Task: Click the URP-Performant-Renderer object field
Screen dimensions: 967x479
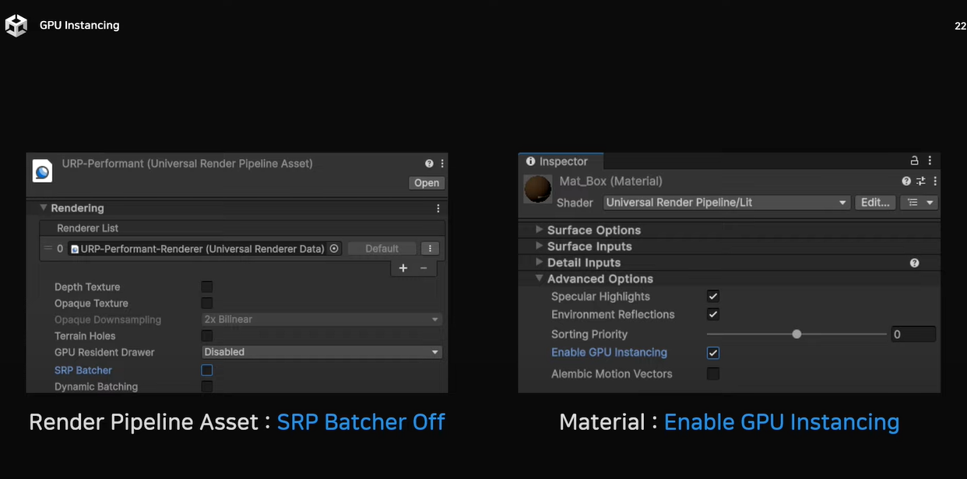Action: (205, 248)
